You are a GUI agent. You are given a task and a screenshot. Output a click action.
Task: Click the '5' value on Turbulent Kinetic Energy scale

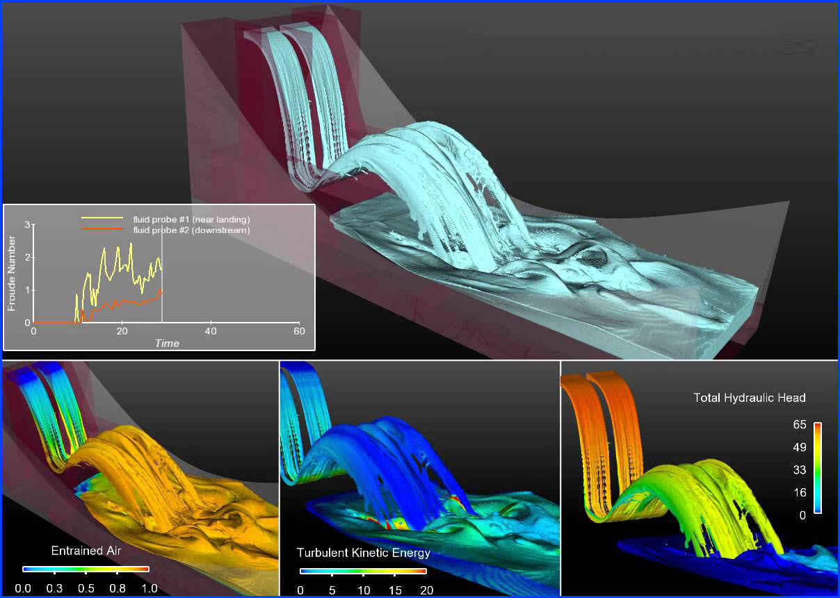pos(332,590)
